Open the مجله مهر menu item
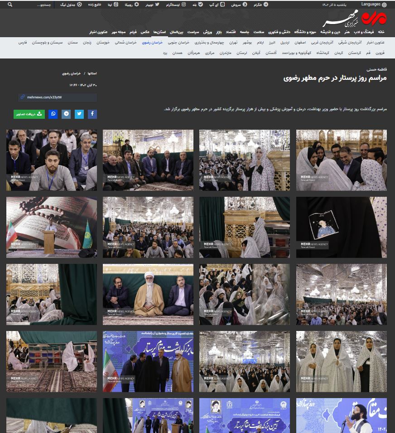Viewport: 395px width, 433px height. [119, 32]
